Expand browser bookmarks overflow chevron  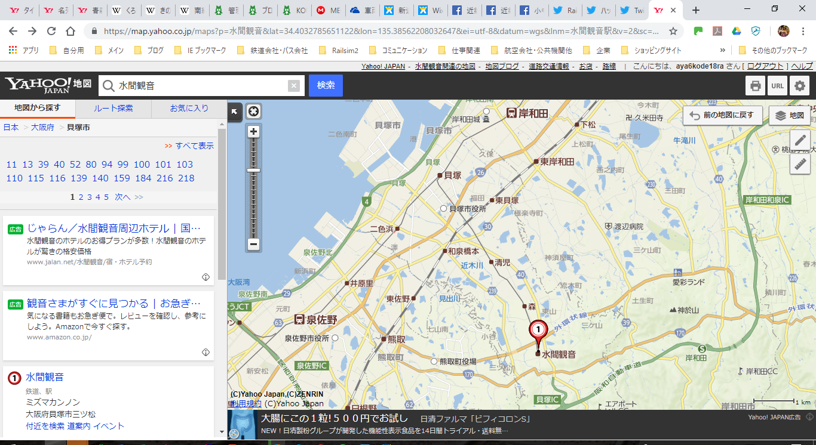(722, 51)
